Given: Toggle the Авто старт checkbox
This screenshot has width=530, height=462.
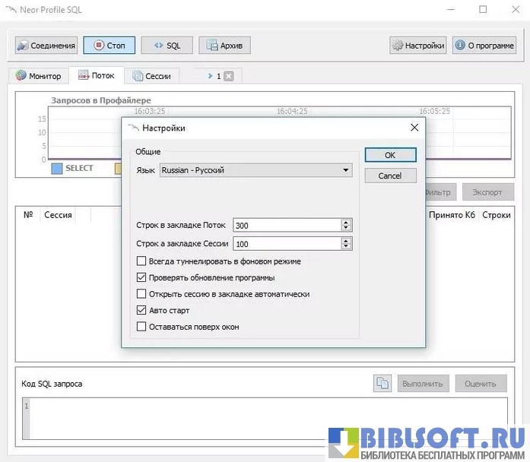Looking at the screenshot, I should click(141, 310).
